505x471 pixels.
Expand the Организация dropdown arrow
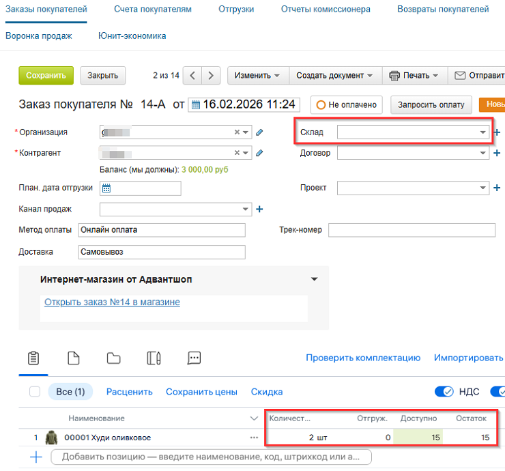click(x=246, y=132)
